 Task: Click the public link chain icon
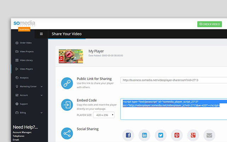pyautogui.click(x=67, y=83)
